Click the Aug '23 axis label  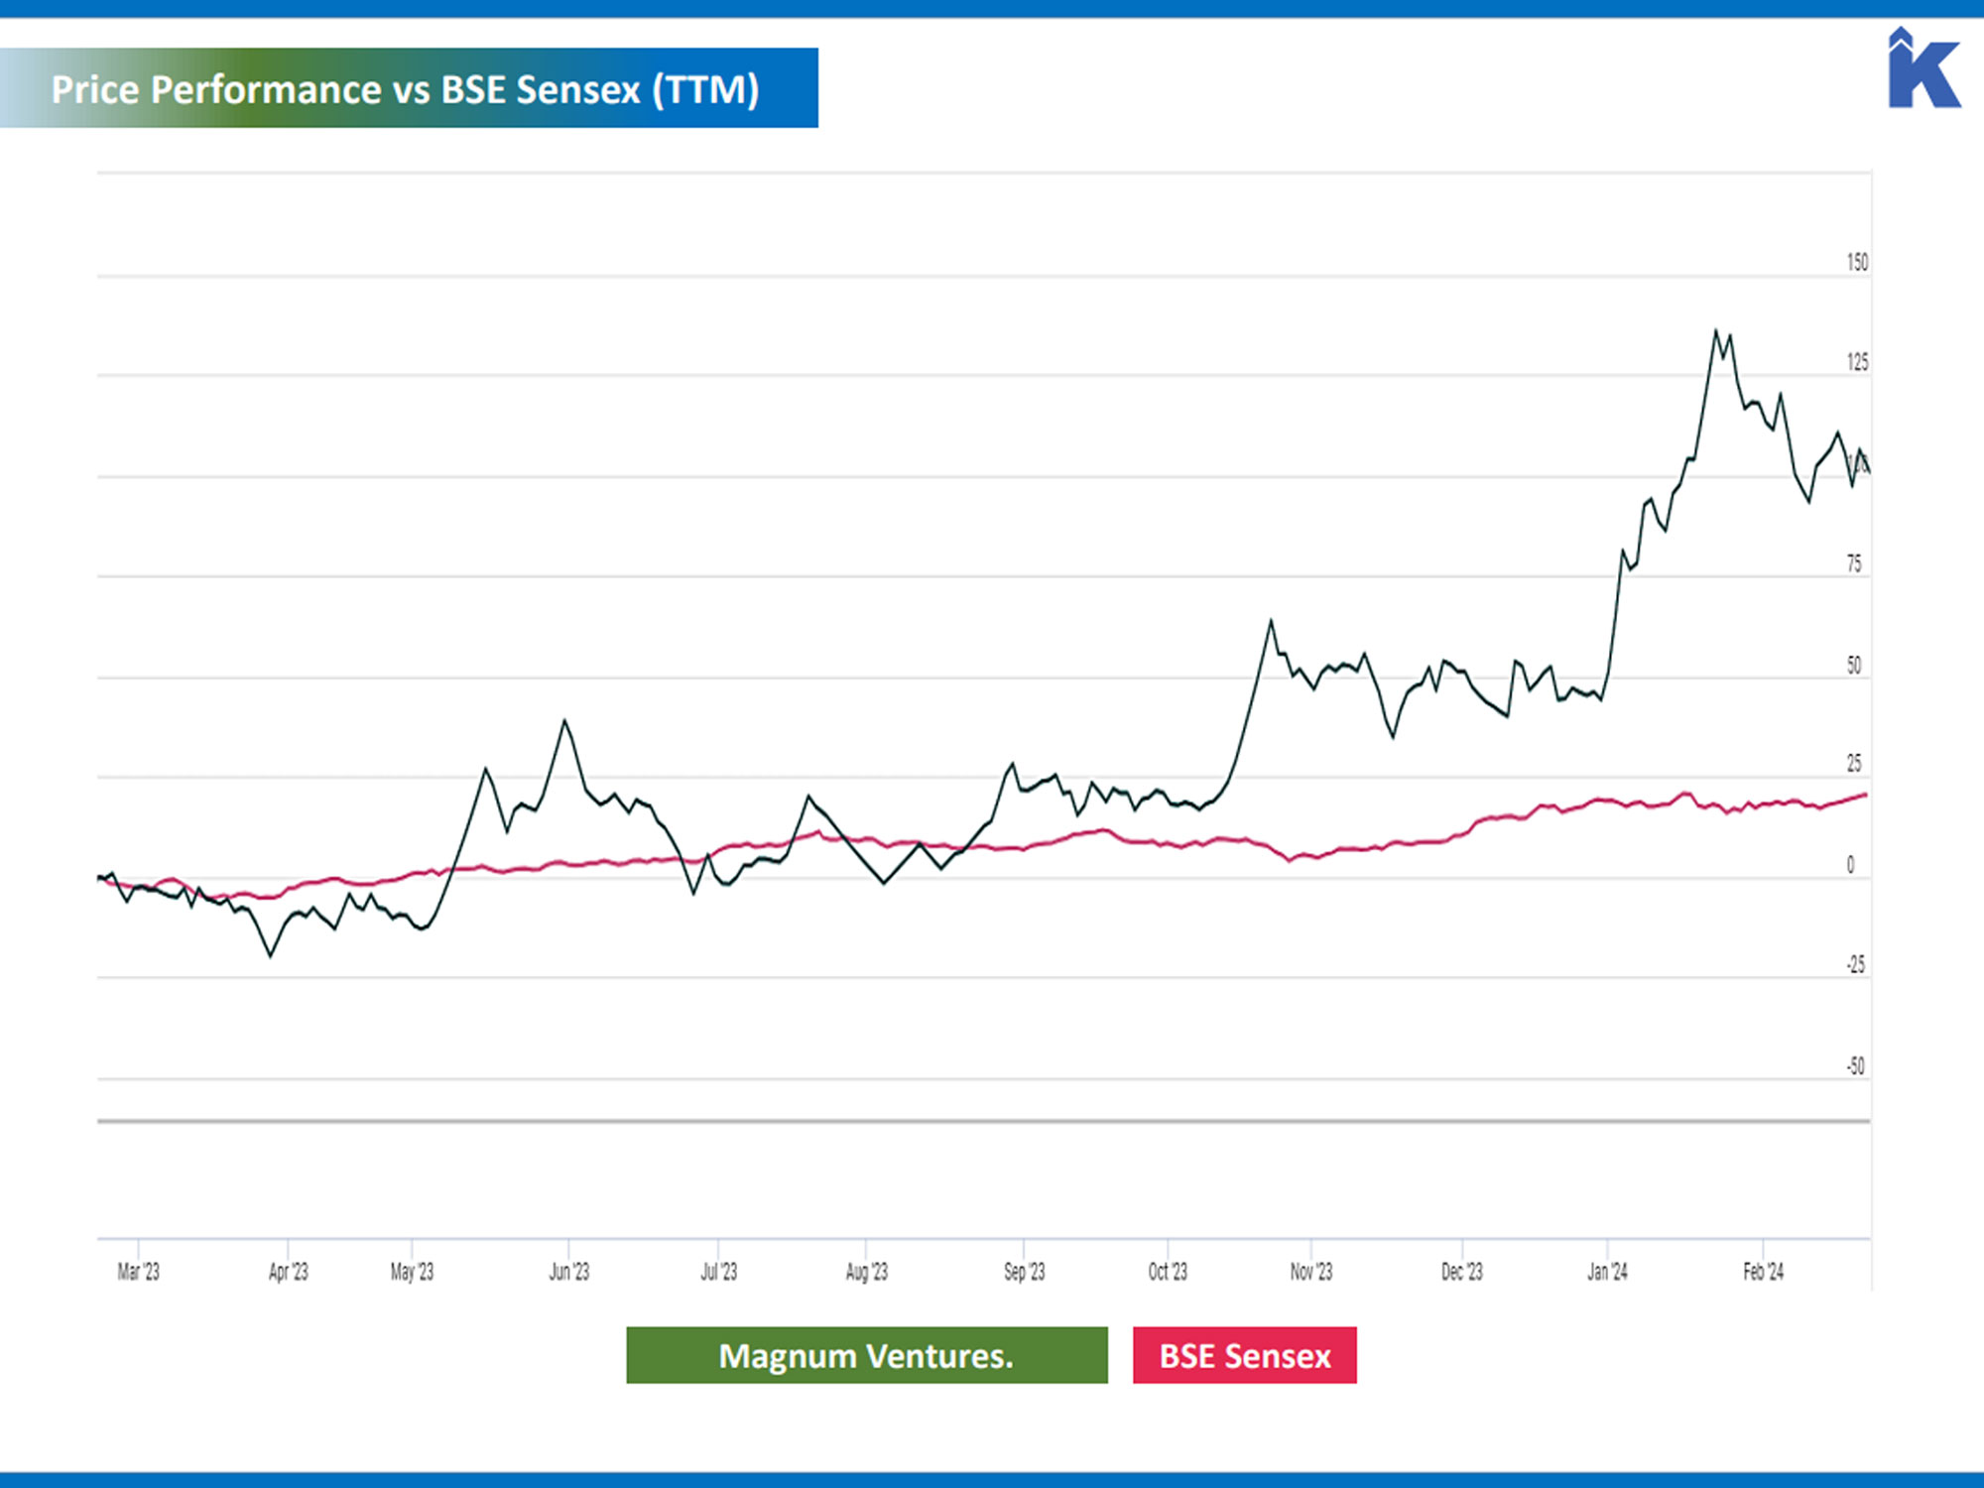point(866,1272)
